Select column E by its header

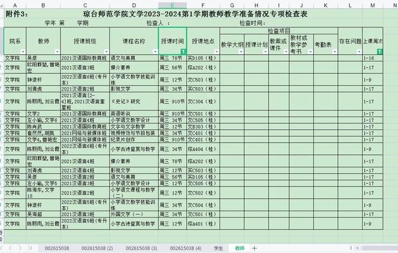pos(172,4)
